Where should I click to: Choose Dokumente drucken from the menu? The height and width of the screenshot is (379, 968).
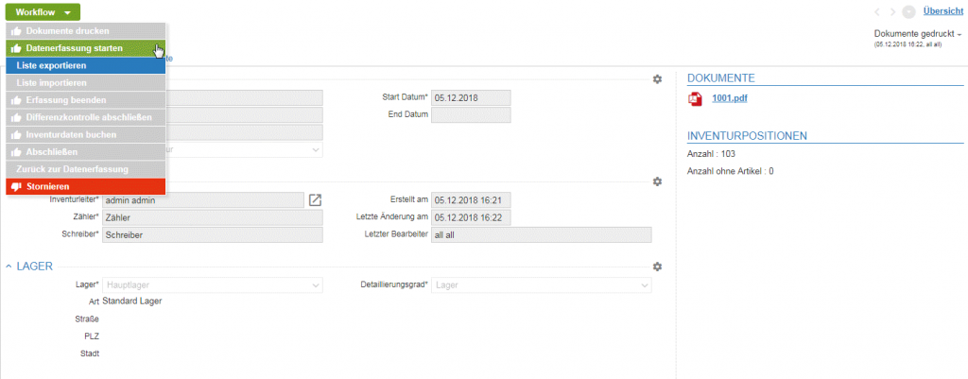86,31
